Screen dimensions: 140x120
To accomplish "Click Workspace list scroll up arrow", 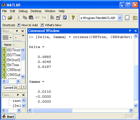I will click(23, 50).
